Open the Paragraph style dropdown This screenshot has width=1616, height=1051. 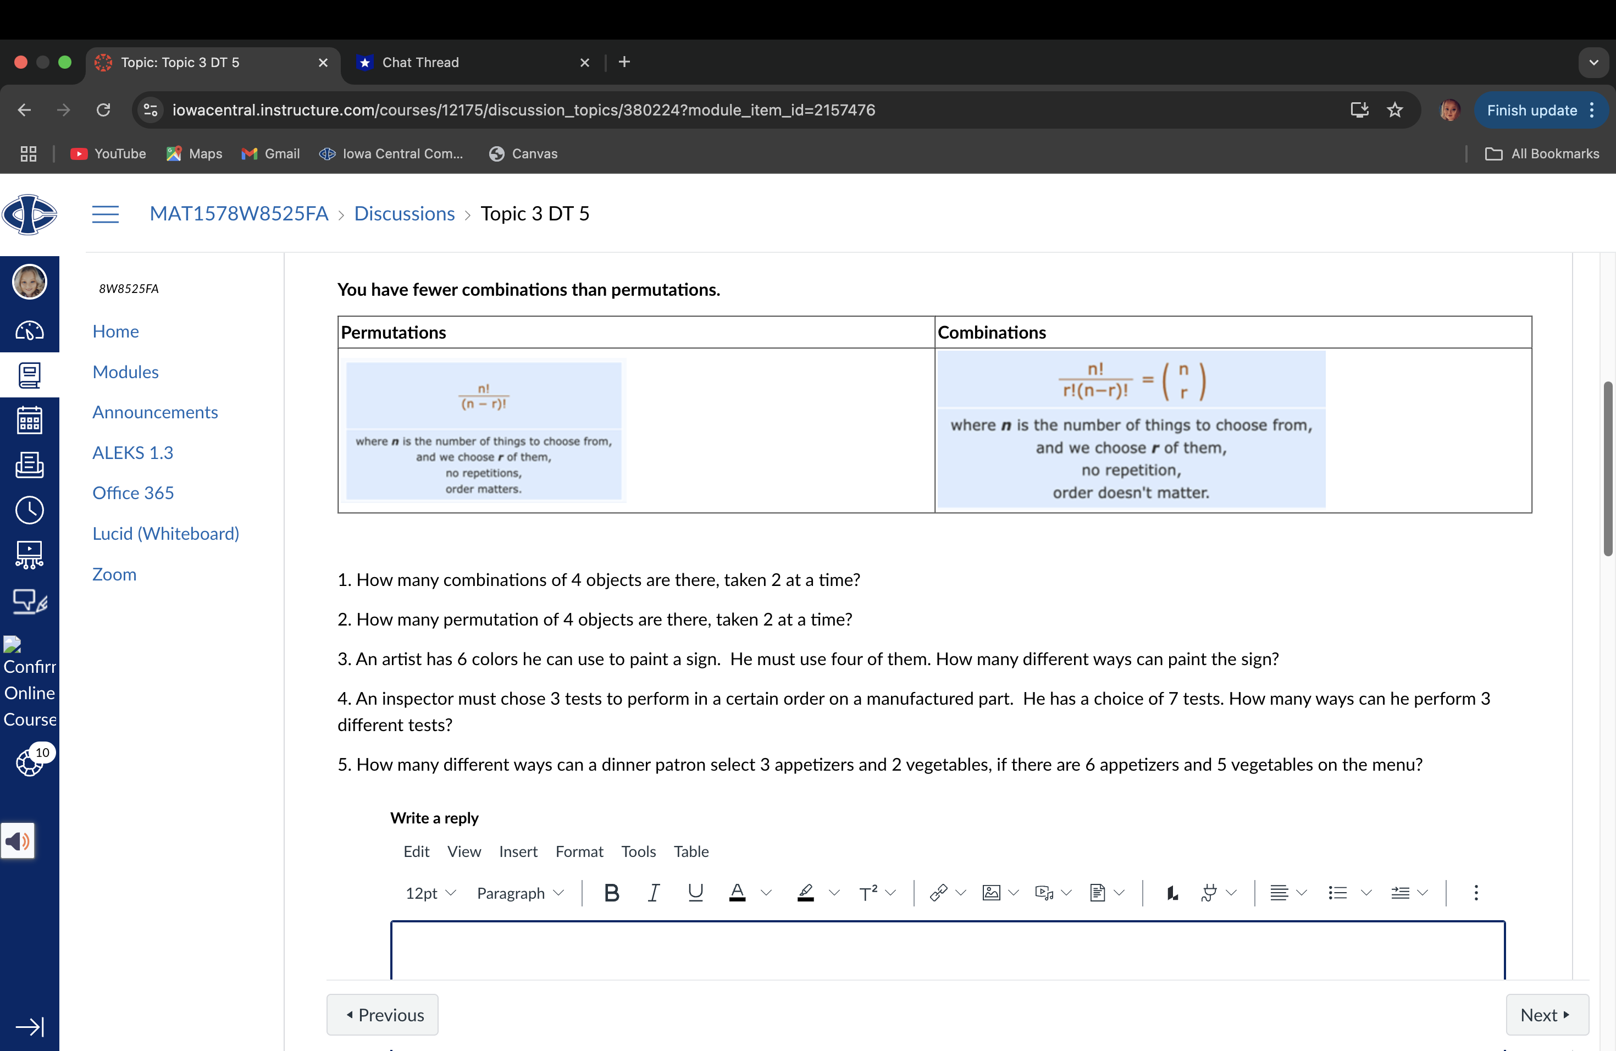pyautogui.click(x=520, y=893)
